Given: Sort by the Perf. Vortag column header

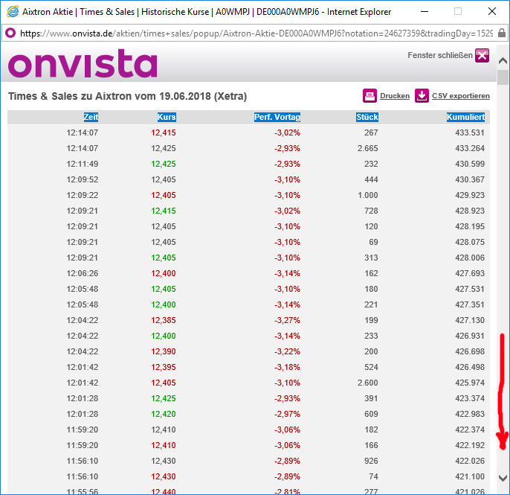Looking at the screenshot, I should [x=277, y=117].
